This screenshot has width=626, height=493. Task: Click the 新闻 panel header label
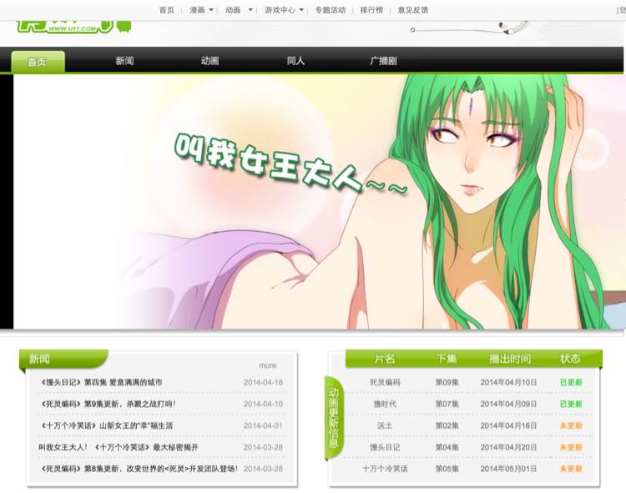[x=39, y=359]
